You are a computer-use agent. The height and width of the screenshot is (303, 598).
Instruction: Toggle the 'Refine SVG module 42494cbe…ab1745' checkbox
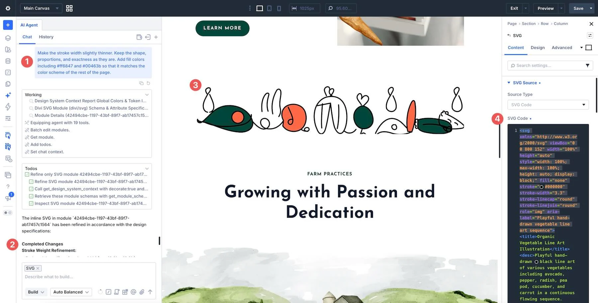(x=31, y=182)
